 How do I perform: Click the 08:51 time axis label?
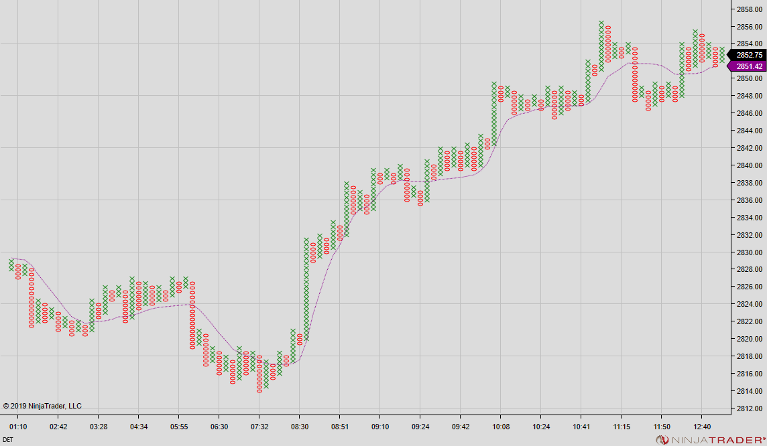click(x=340, y=427)
